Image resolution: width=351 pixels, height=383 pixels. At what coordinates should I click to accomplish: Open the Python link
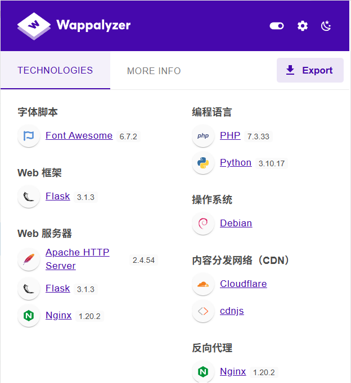236,162
